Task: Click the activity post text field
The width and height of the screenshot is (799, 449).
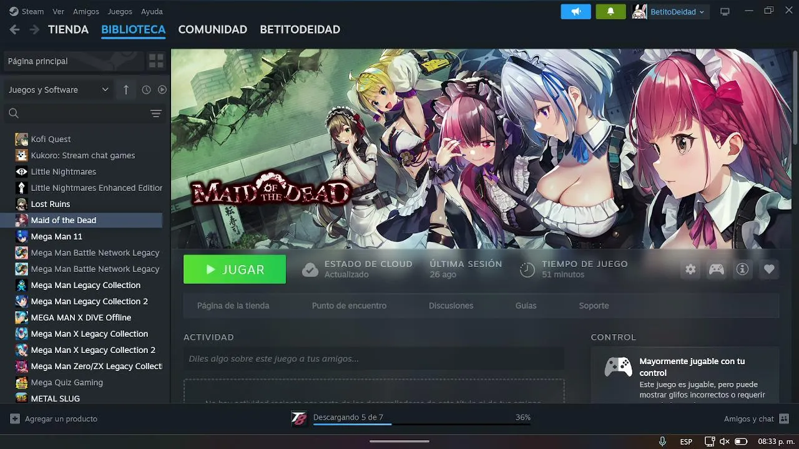Action: coord(374,359)
